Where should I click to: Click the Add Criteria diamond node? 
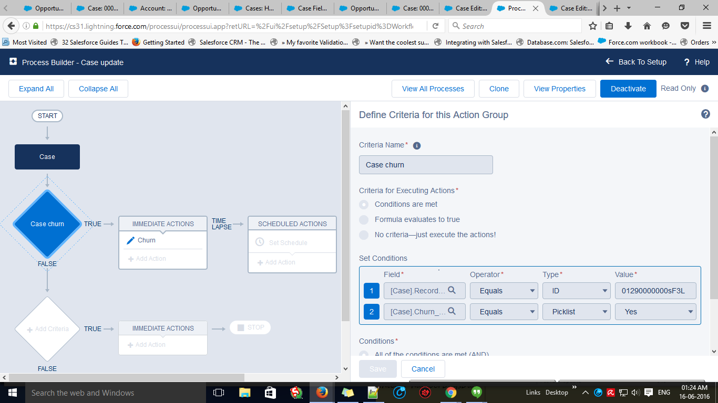click(47, 329)
